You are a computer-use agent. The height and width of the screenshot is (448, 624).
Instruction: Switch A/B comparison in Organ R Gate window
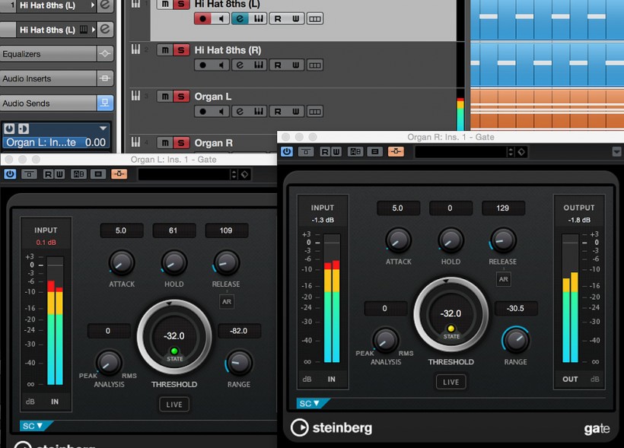pos(355,152)
